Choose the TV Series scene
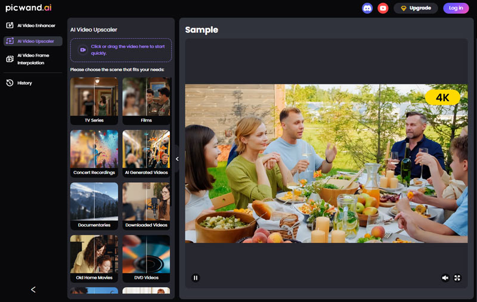This screenshot has width=477, height=302. point(94,101)
